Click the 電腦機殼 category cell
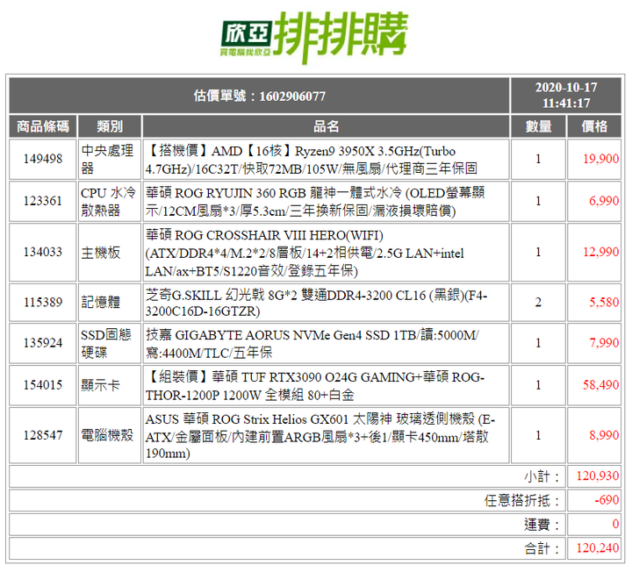The width and height of the screenshot is (632, 565). tap(110, 435)
